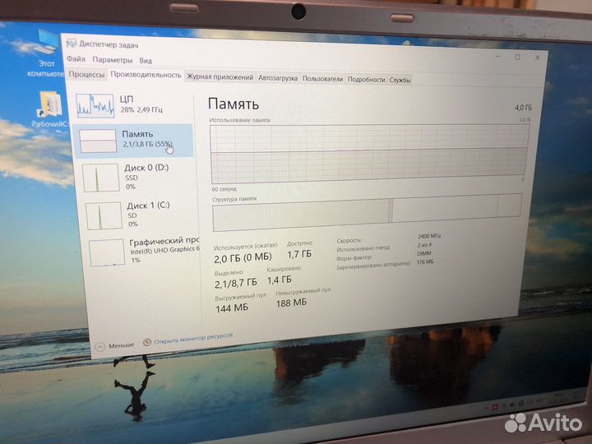
Task: Select the Рабочий desktop shortcut icon
Action: tap(47, 102)
